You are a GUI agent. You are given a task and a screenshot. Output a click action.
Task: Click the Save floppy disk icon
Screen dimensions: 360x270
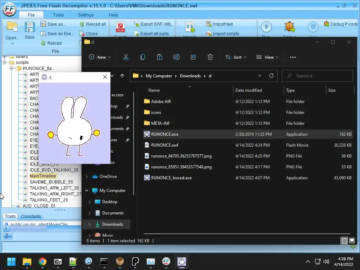(x=30, y=27)
